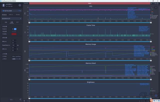Open the Sun for arm64 device dropdown

pos(11,11)
